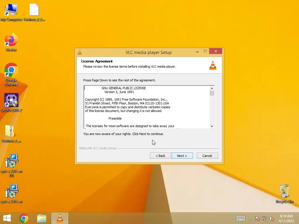
Task: Open the clock showing 6:18 AM
Action: (x=286, y=218)
